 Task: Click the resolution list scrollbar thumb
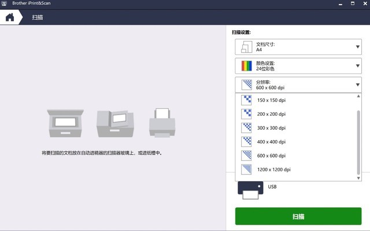[x=358, y=142]
